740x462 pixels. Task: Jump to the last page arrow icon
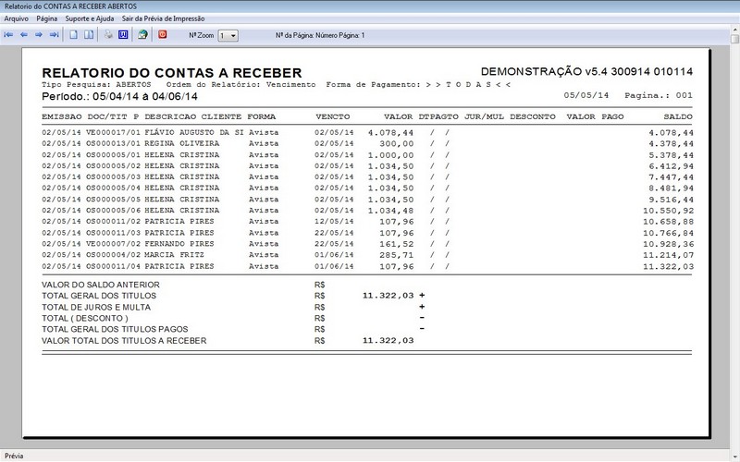coord(55,35)
